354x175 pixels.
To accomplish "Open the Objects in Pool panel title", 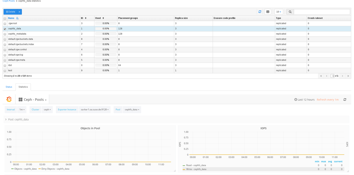I will pos(90,128).
